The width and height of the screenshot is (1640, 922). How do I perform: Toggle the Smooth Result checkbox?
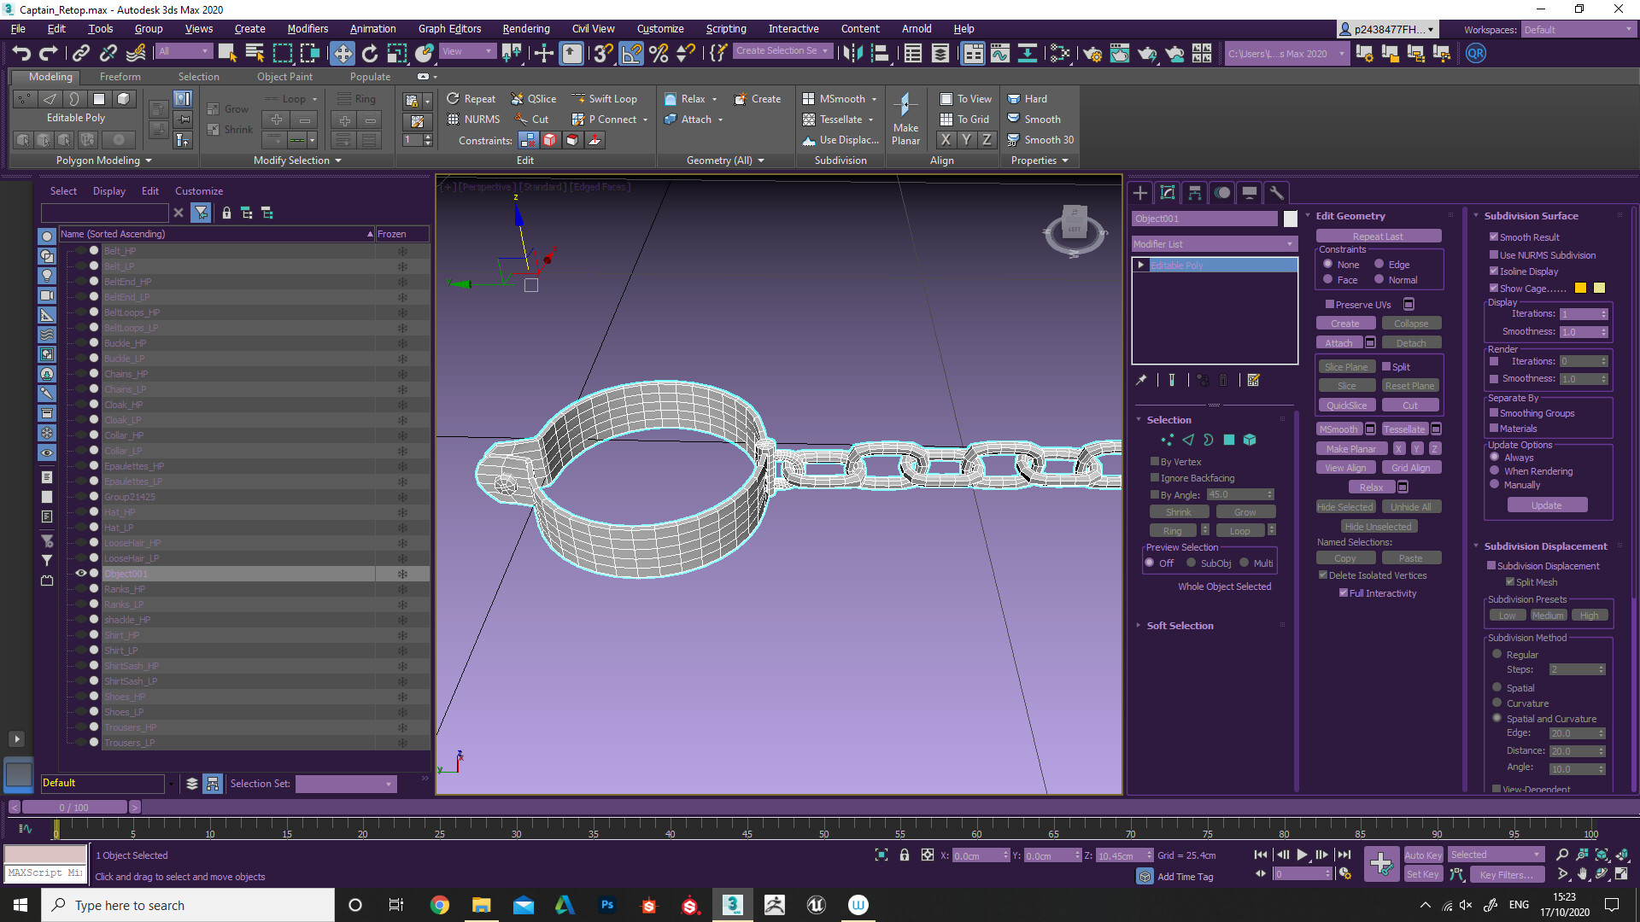pyautogui.click(x=1494, y=237)
